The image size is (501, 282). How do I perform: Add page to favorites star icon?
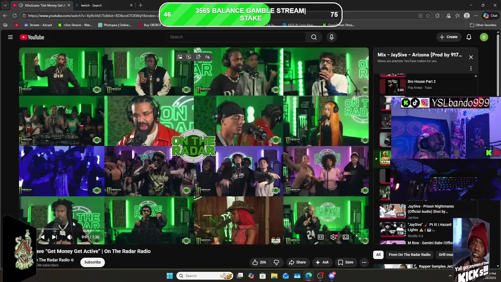pyautogui.click(x=428, y=16)
